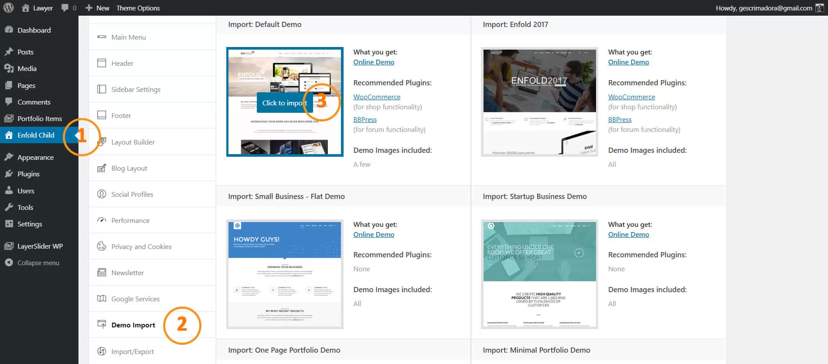Click the Newsletter icon
The width and height of the screenshot is (828, 364).
[x=102, y=273]
